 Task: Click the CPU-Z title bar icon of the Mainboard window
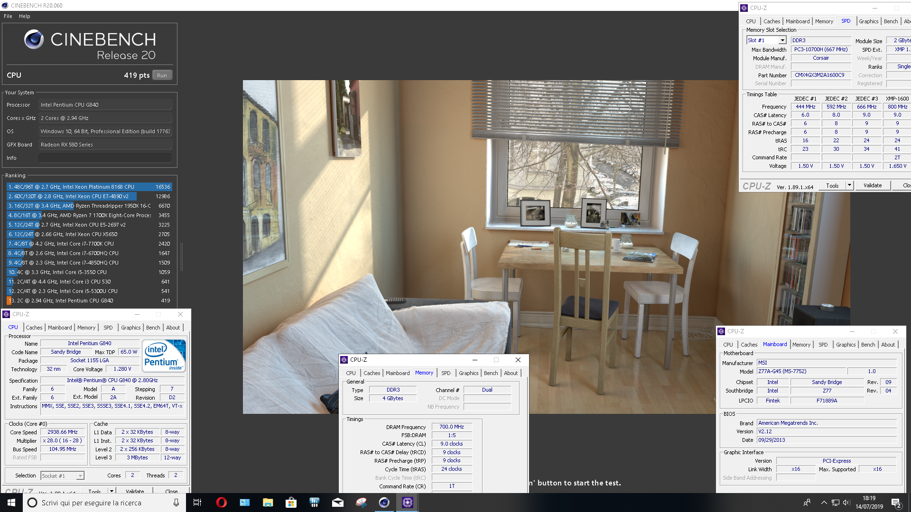721,331
